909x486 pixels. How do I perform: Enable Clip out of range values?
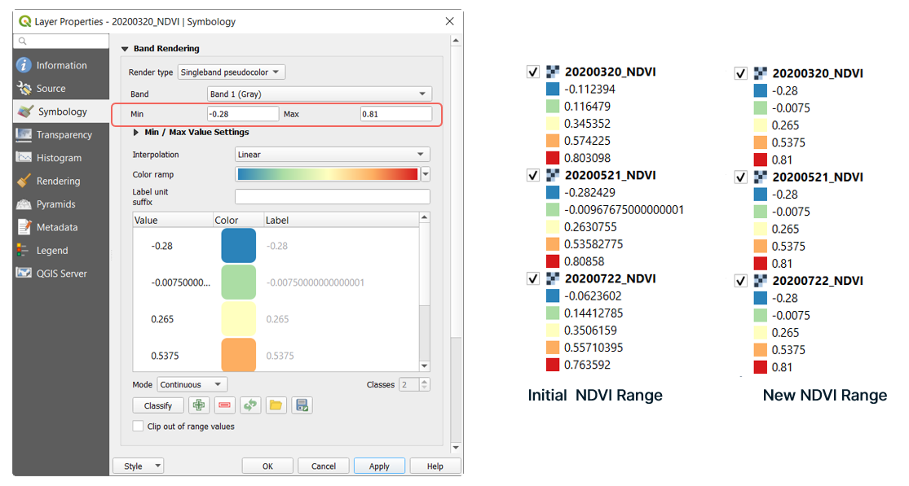click(138, 426)
